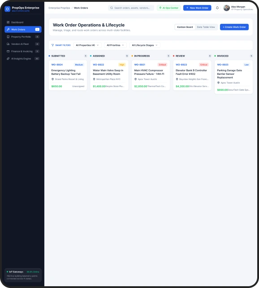The height and width of the screenshot is (288, 259).
Task: Click the Critical badge on WO-8921
Action: click(x=162, y=65)
